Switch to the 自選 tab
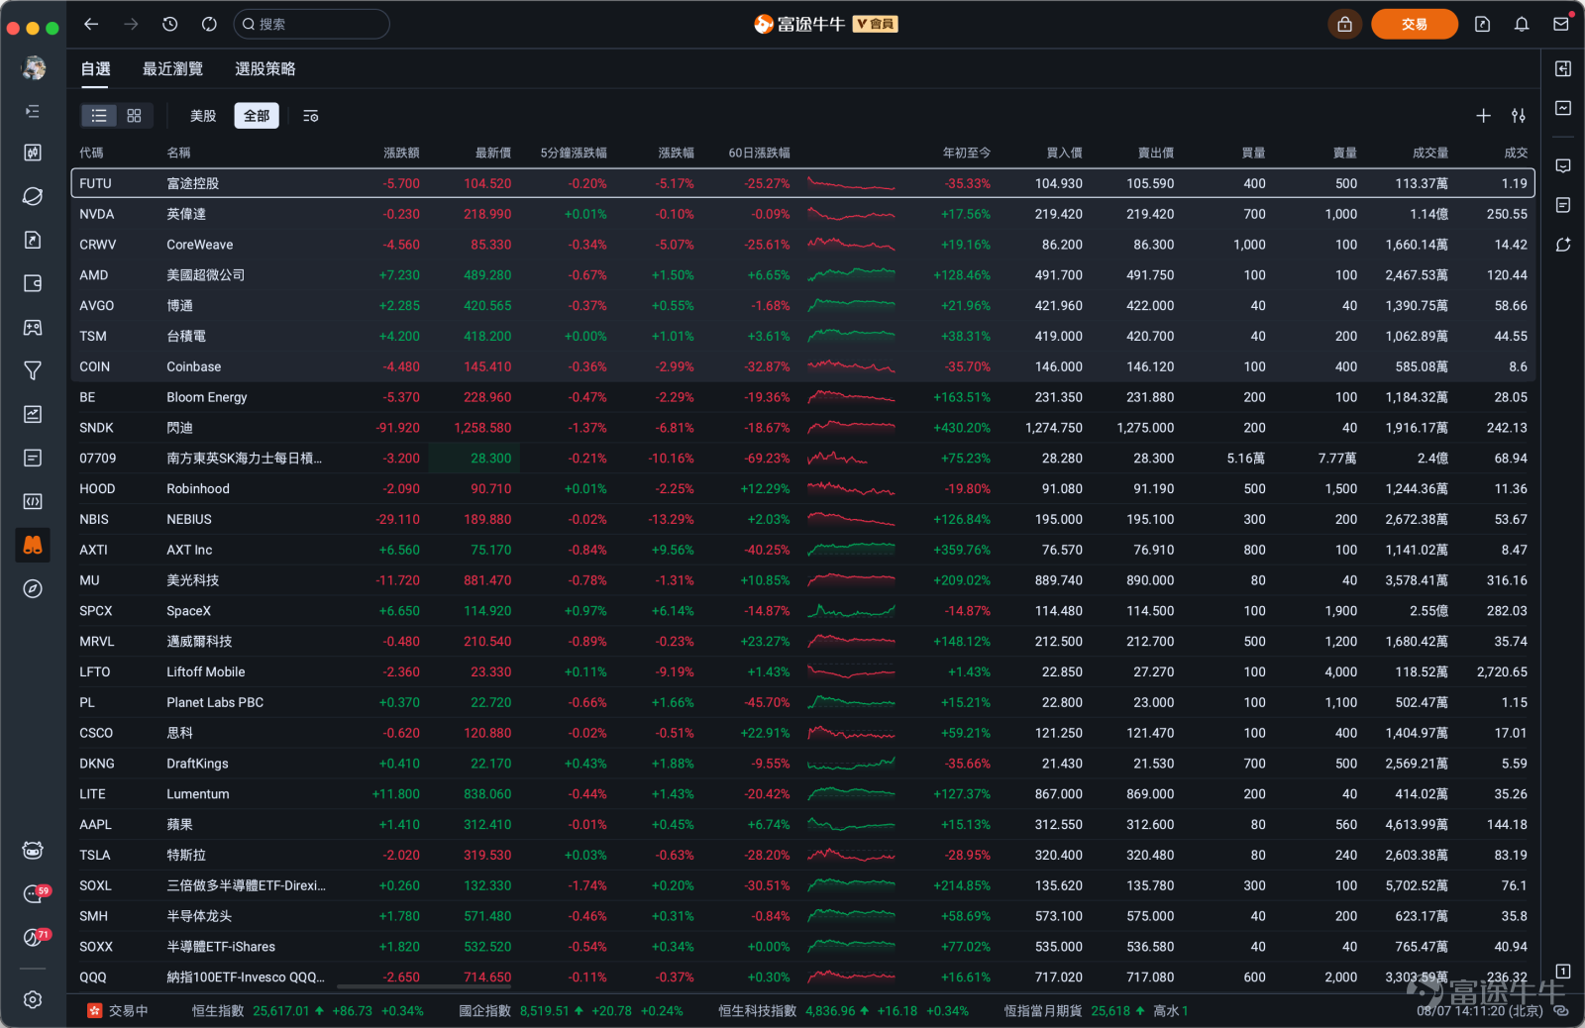 click(96, 68)
